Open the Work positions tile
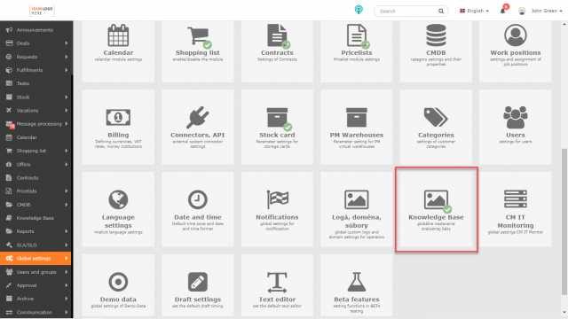This screenshot has height=319, width=568. click(515, 51)
